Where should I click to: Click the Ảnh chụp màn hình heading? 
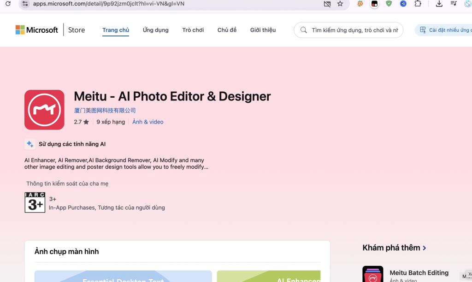pyautogui.click(x=66, y=252)
